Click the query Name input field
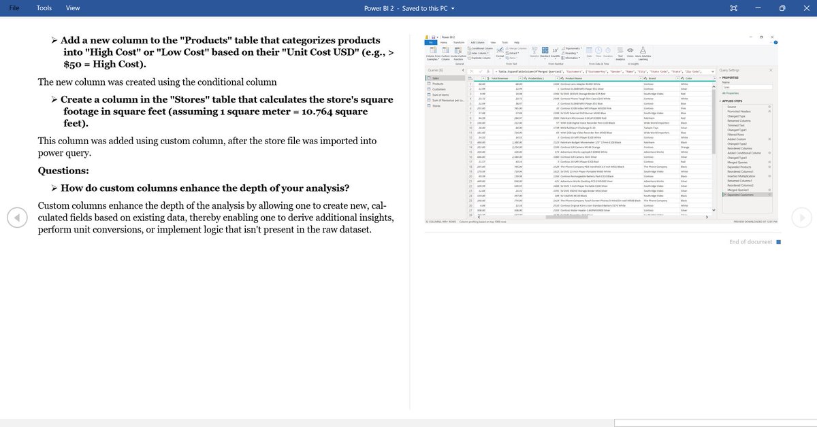This screenshot has width=817, height=427. click(748, 87)
